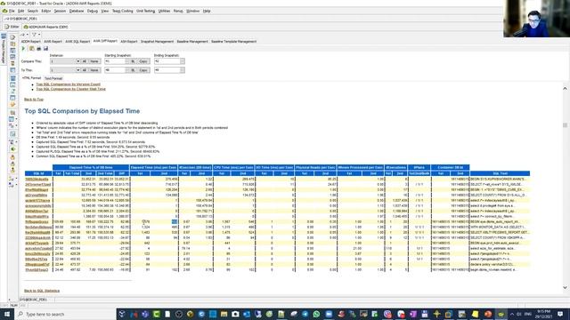Click None button in To This row
Image resolution: width=570 pixels, height=320 pixels.
pyautogui.click(x=94, y=70)
